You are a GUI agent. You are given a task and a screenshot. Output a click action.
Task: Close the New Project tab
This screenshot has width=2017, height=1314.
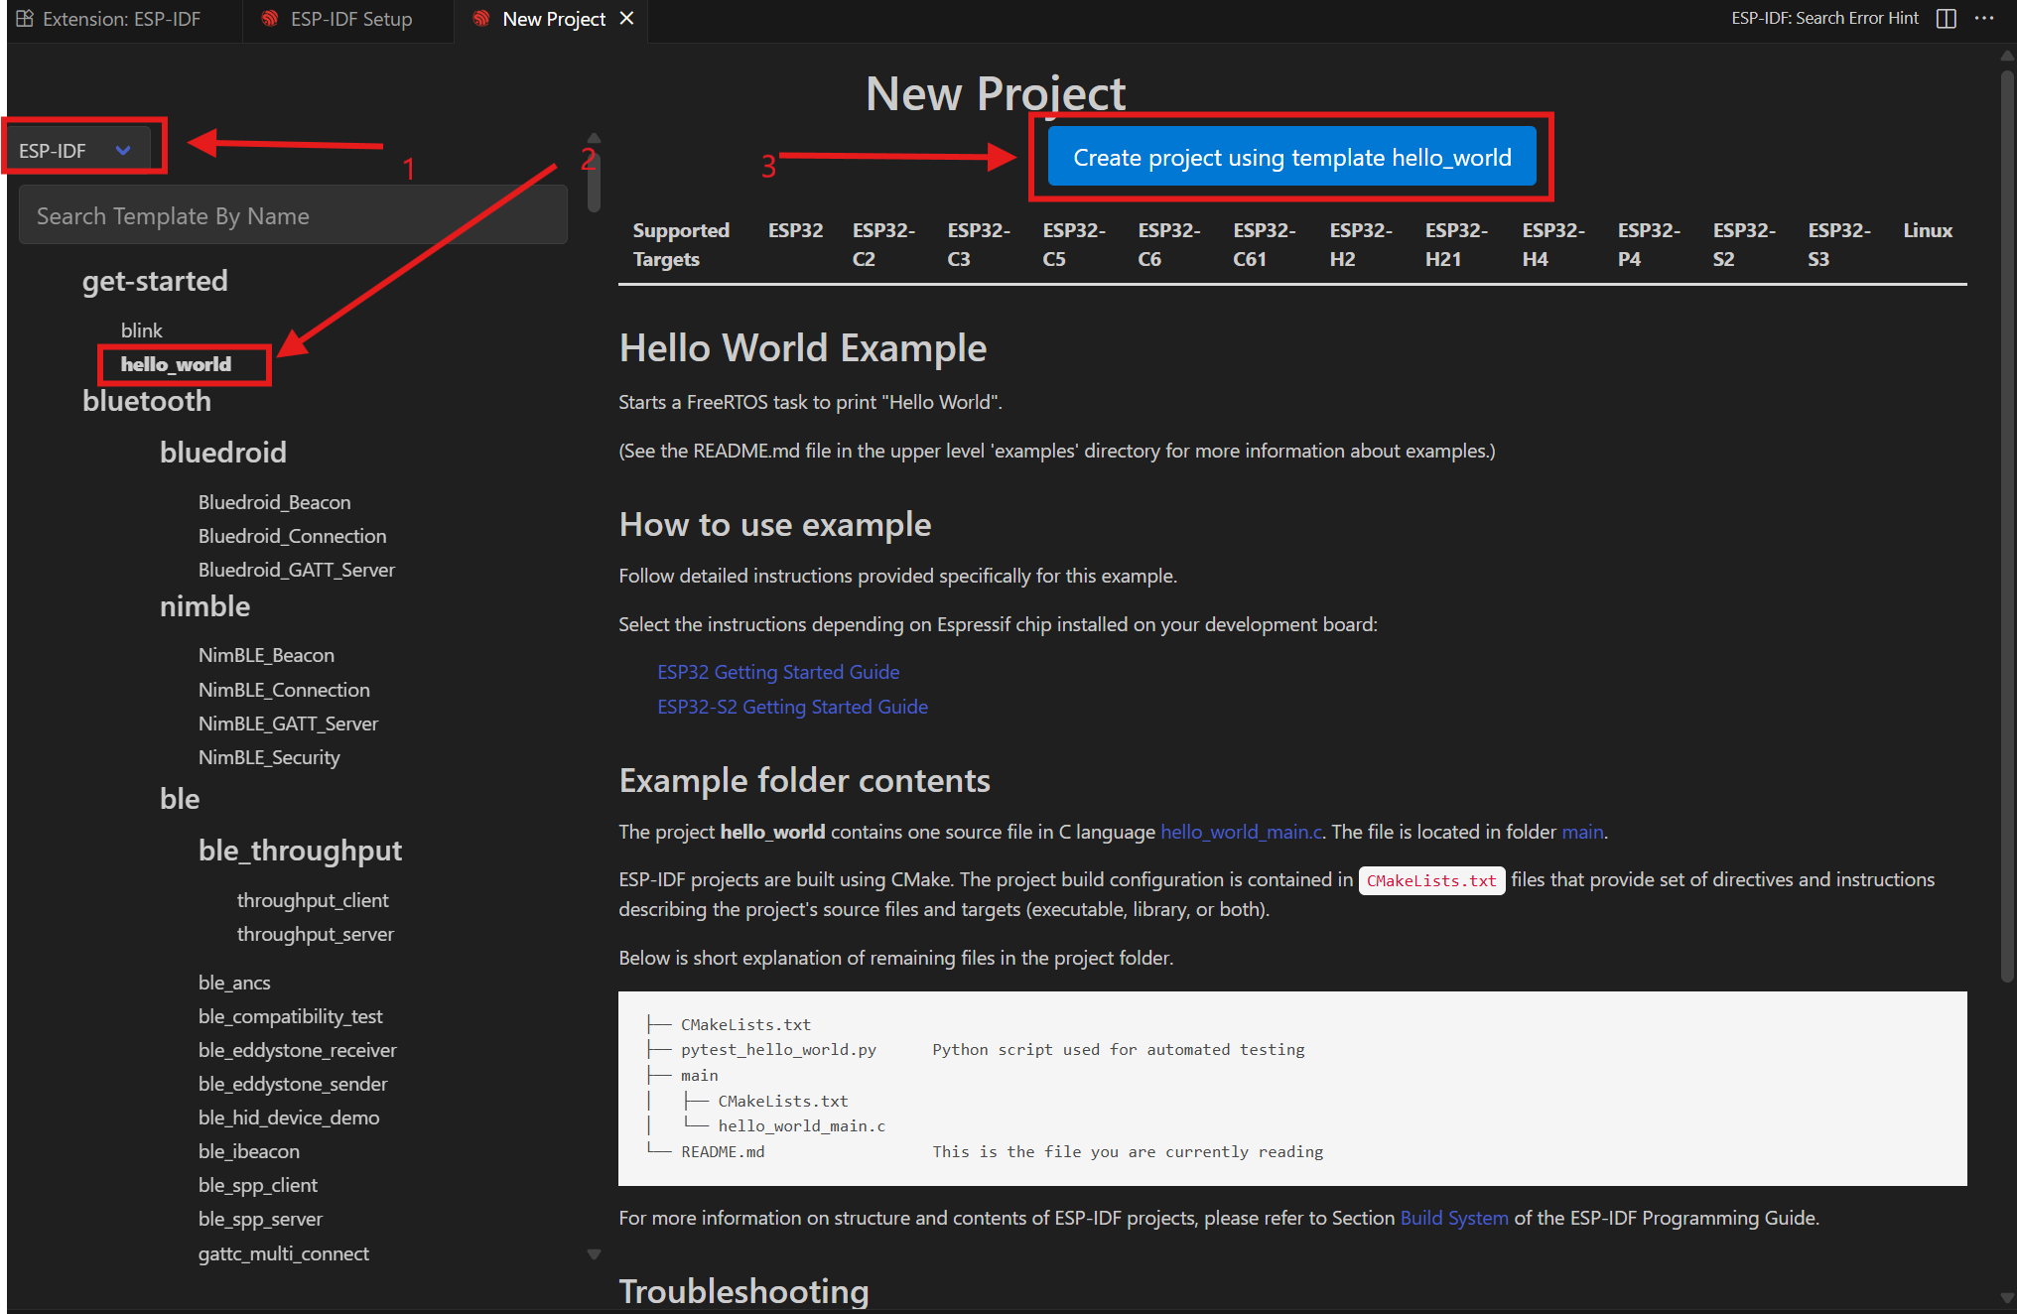click(x=626, y=19)
